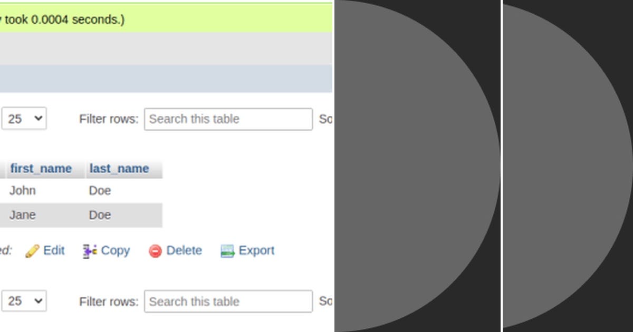
Task: Click the Doe cell in Jane's row
Action: click(100, 214)
